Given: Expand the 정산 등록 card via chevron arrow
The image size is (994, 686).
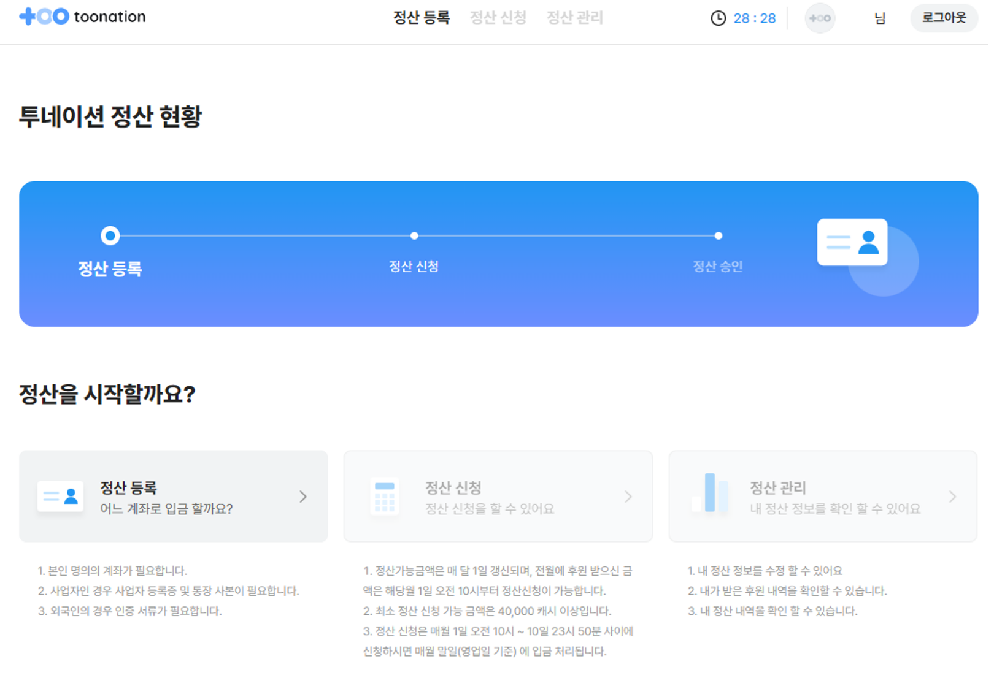Looking at the screenshot, I should click(302, 497).
